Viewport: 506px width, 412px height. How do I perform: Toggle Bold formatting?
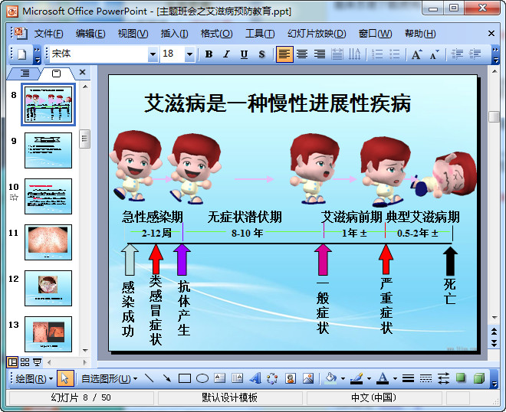(x=209, y=54)
